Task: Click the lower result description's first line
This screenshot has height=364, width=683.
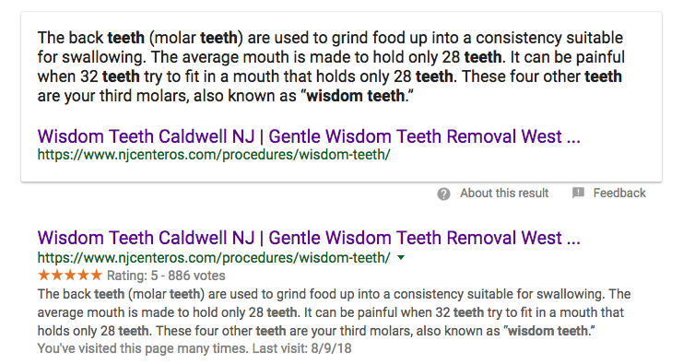Action: (x=334, y=294)
